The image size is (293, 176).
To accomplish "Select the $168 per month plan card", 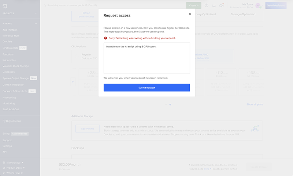I will point(251,81).
